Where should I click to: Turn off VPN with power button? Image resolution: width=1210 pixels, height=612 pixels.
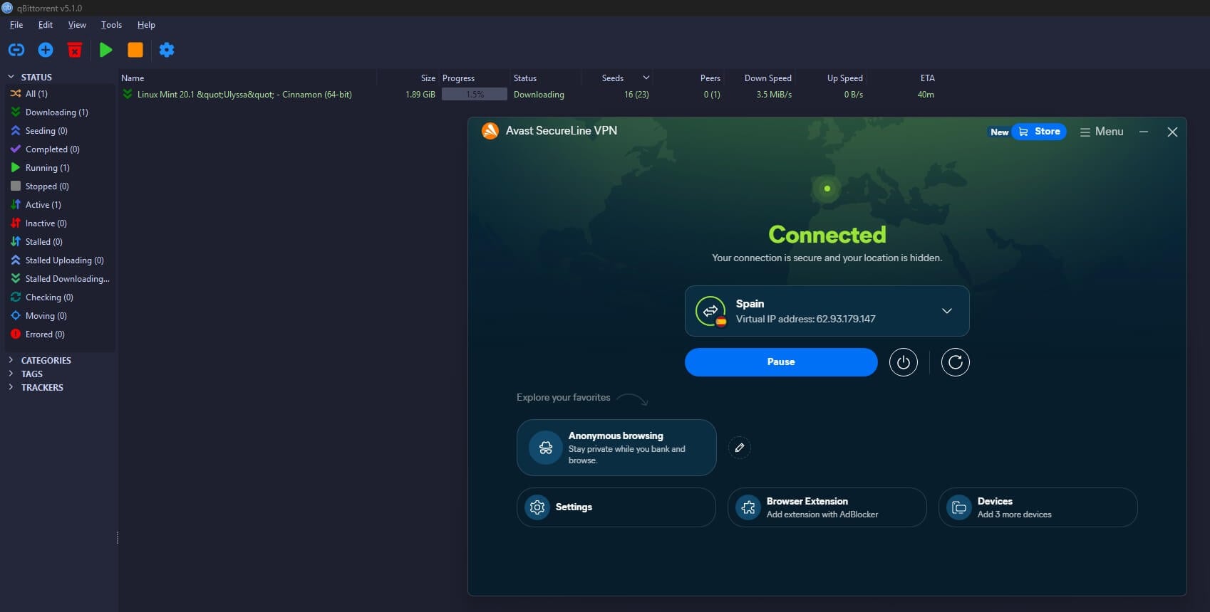coord(904,362)
